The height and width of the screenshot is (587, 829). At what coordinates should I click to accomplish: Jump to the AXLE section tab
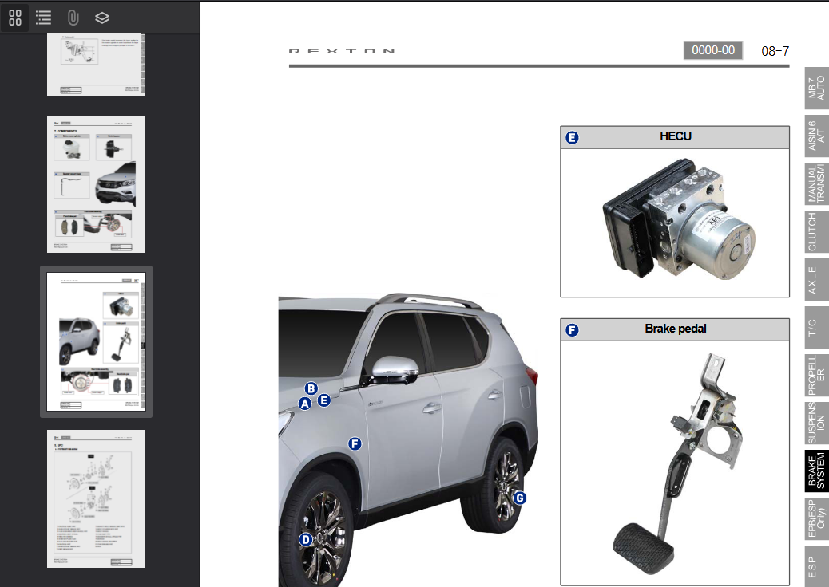[x=816, y=279]
